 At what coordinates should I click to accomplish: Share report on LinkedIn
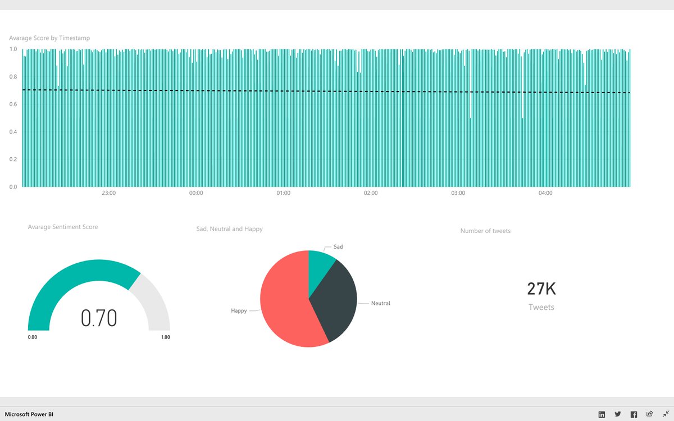click(x=602, y=414)
